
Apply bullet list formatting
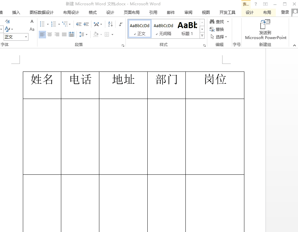pyautogui.click(x=42, y=24)
